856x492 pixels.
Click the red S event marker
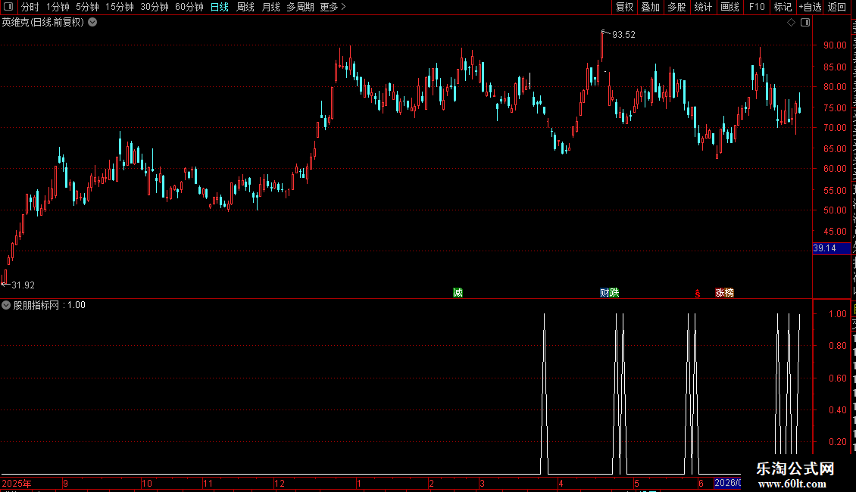pos(697,294)
